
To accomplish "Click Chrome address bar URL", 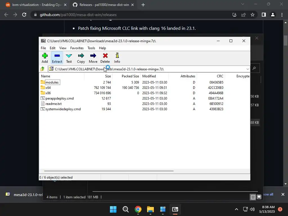I will [78, 15].
